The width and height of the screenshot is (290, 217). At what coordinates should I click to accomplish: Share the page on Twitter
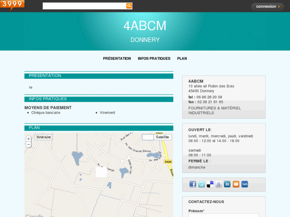click(x=201, y=184)
